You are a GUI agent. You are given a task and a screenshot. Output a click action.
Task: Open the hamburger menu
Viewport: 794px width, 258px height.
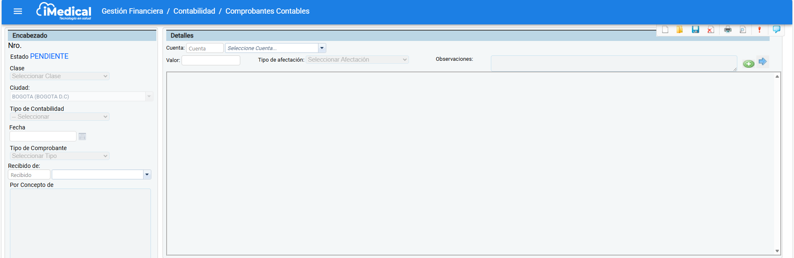(x=18, y=11)
